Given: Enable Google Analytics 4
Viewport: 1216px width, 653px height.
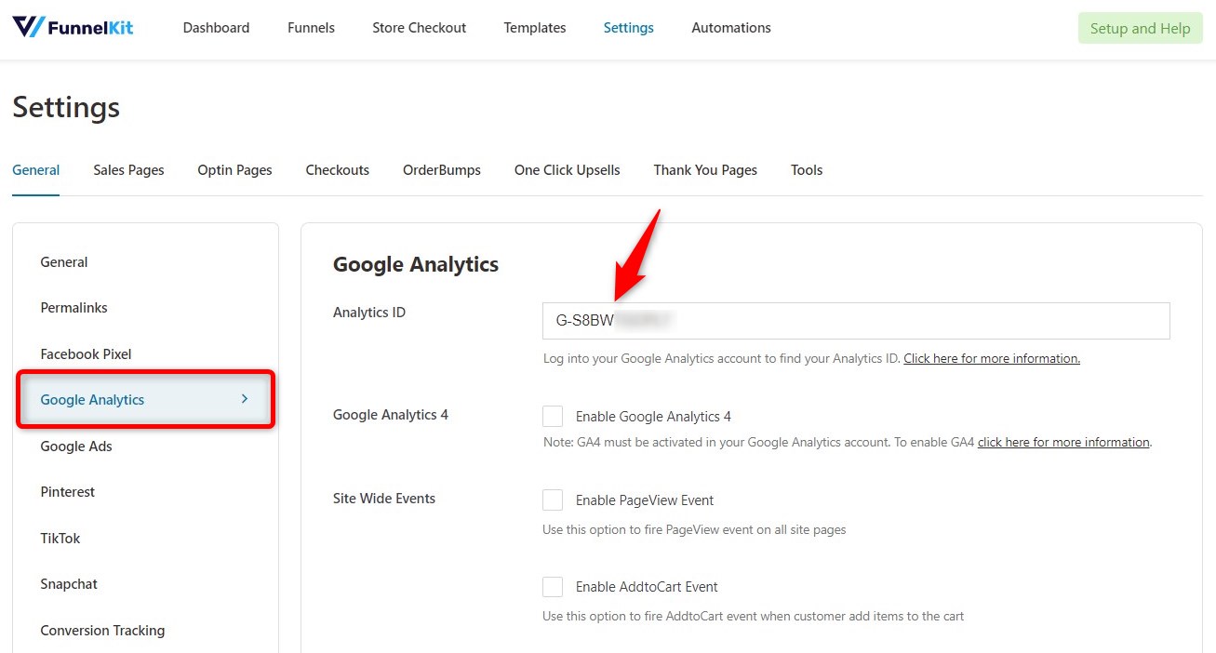Looking at the screenshot, I should point(553,416).
